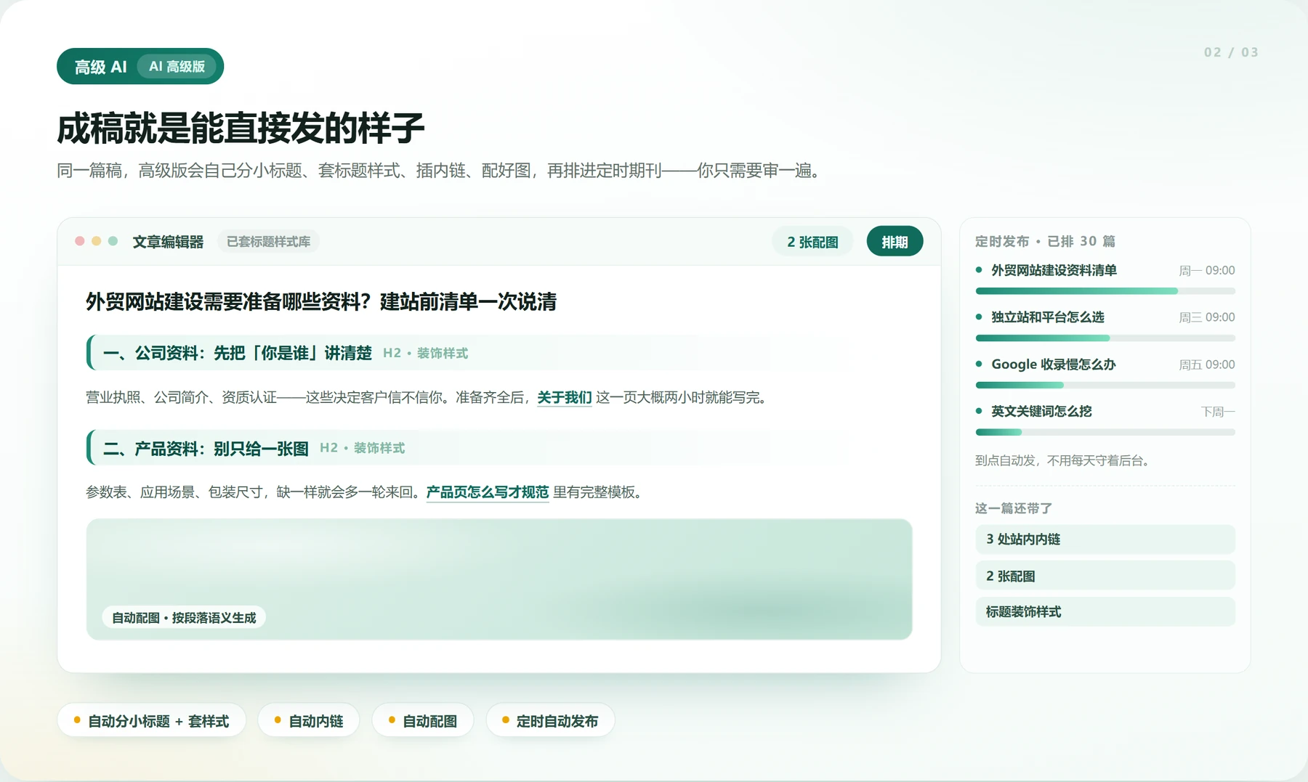This screenshot has height=782, width=1308.
Task: Click the progress bar under 外贸网站建设资料清单
Action: pyautogui.click(x=1105, y=291)
